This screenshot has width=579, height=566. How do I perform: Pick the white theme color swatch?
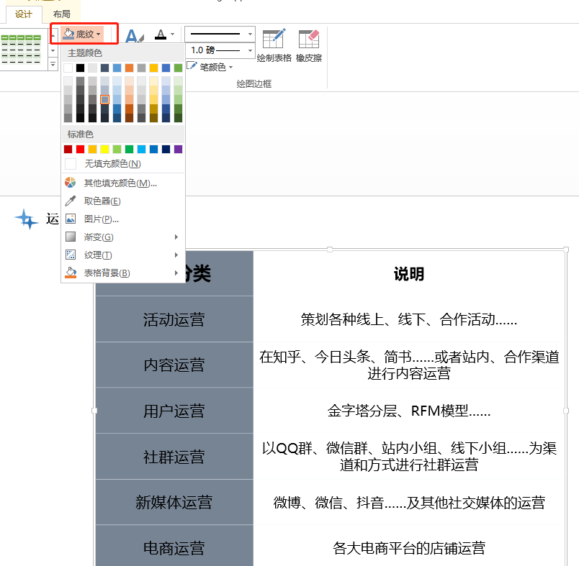click(x=68, y=68)
